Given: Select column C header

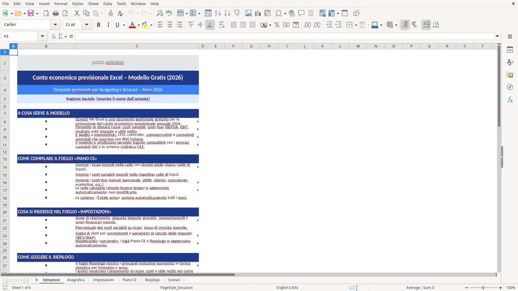Looking at the screenshot, I should 137,46.
